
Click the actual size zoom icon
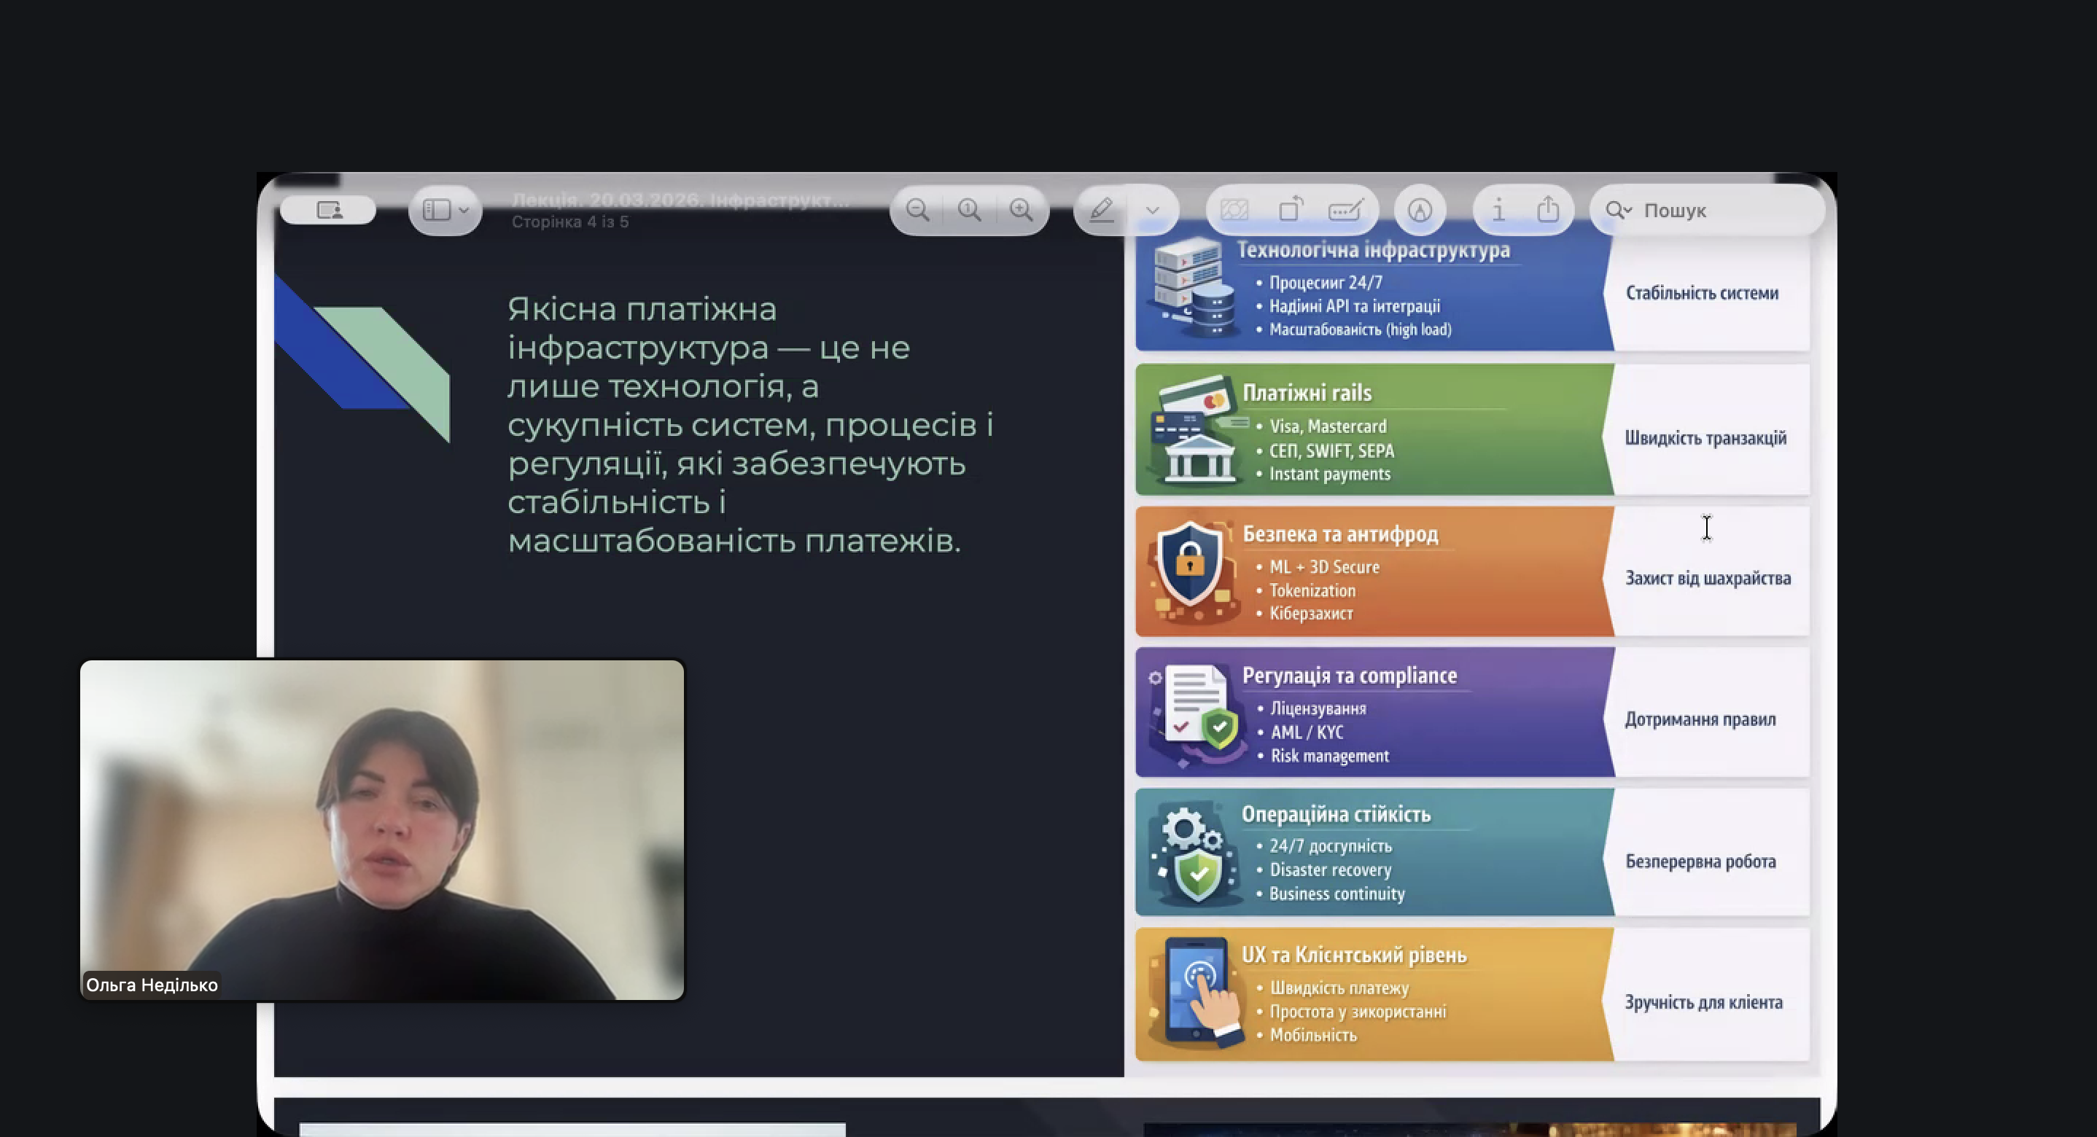969,210
